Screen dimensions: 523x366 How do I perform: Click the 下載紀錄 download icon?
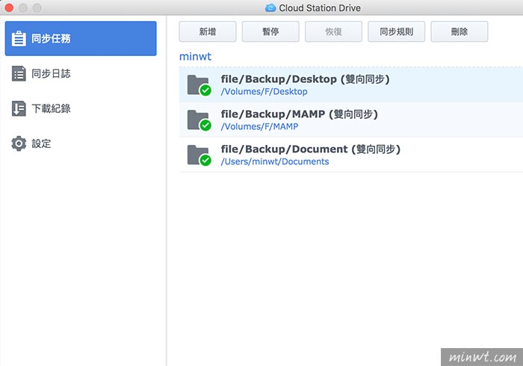click(x=19, y=108)
